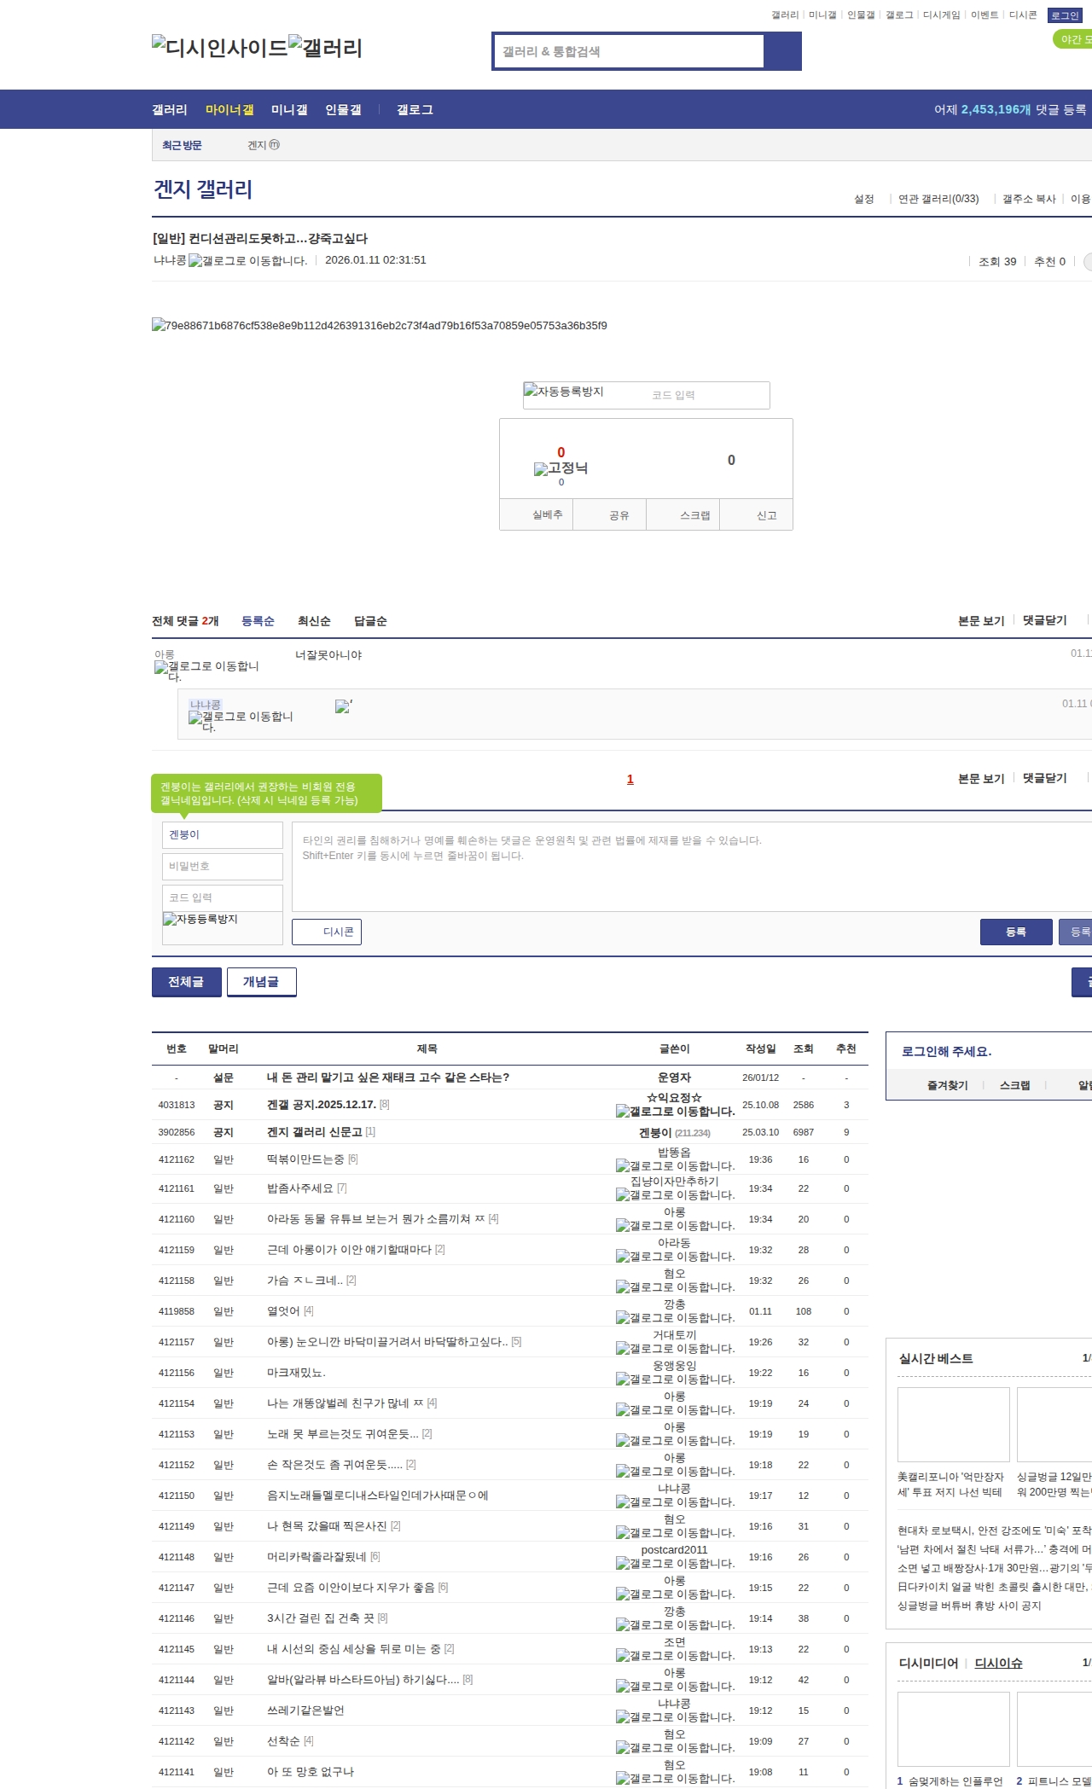Viewport: 1092px width, 1789px height.
Task: Expand the 연관 갤러리(0/33) list
Action: tap(938, 199)
